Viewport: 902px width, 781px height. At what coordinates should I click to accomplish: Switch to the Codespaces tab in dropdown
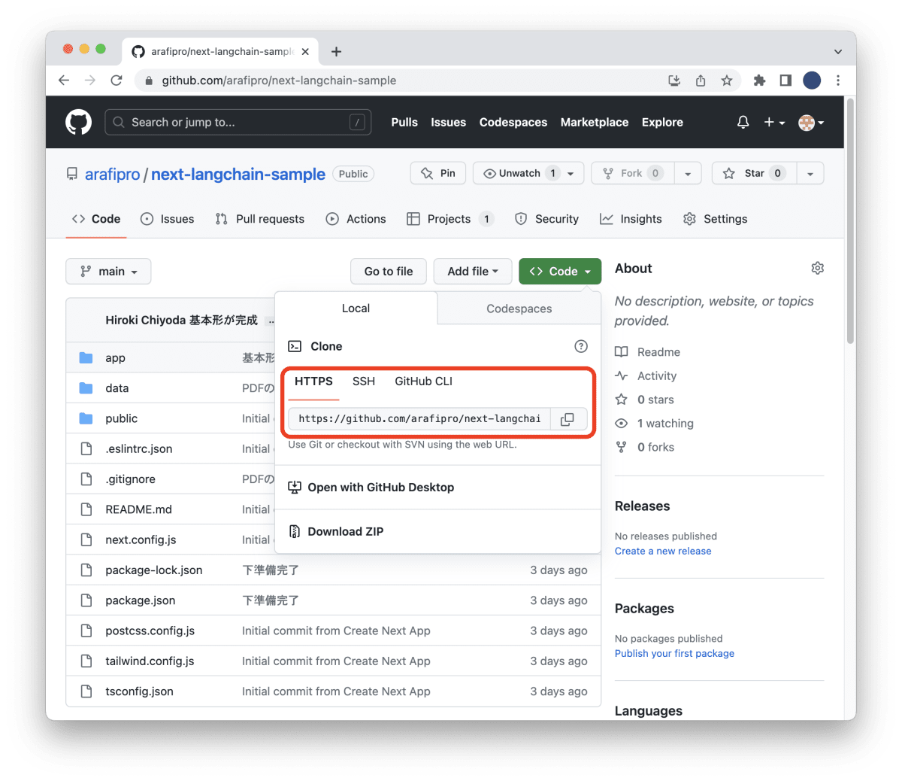[519, 308]
